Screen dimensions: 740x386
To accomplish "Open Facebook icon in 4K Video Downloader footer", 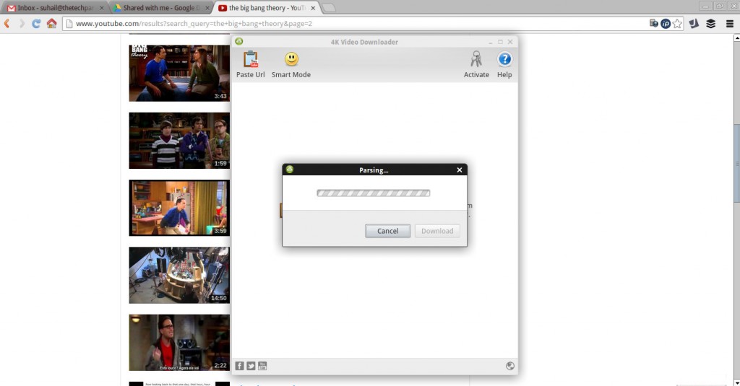I will [x=239, y=366].
